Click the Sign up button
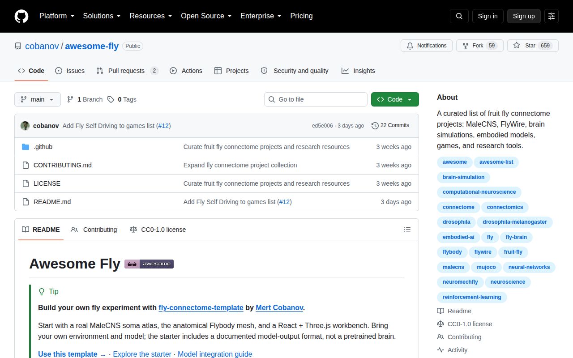This screenshot has height=358, width=573. (x=524, y=16)
